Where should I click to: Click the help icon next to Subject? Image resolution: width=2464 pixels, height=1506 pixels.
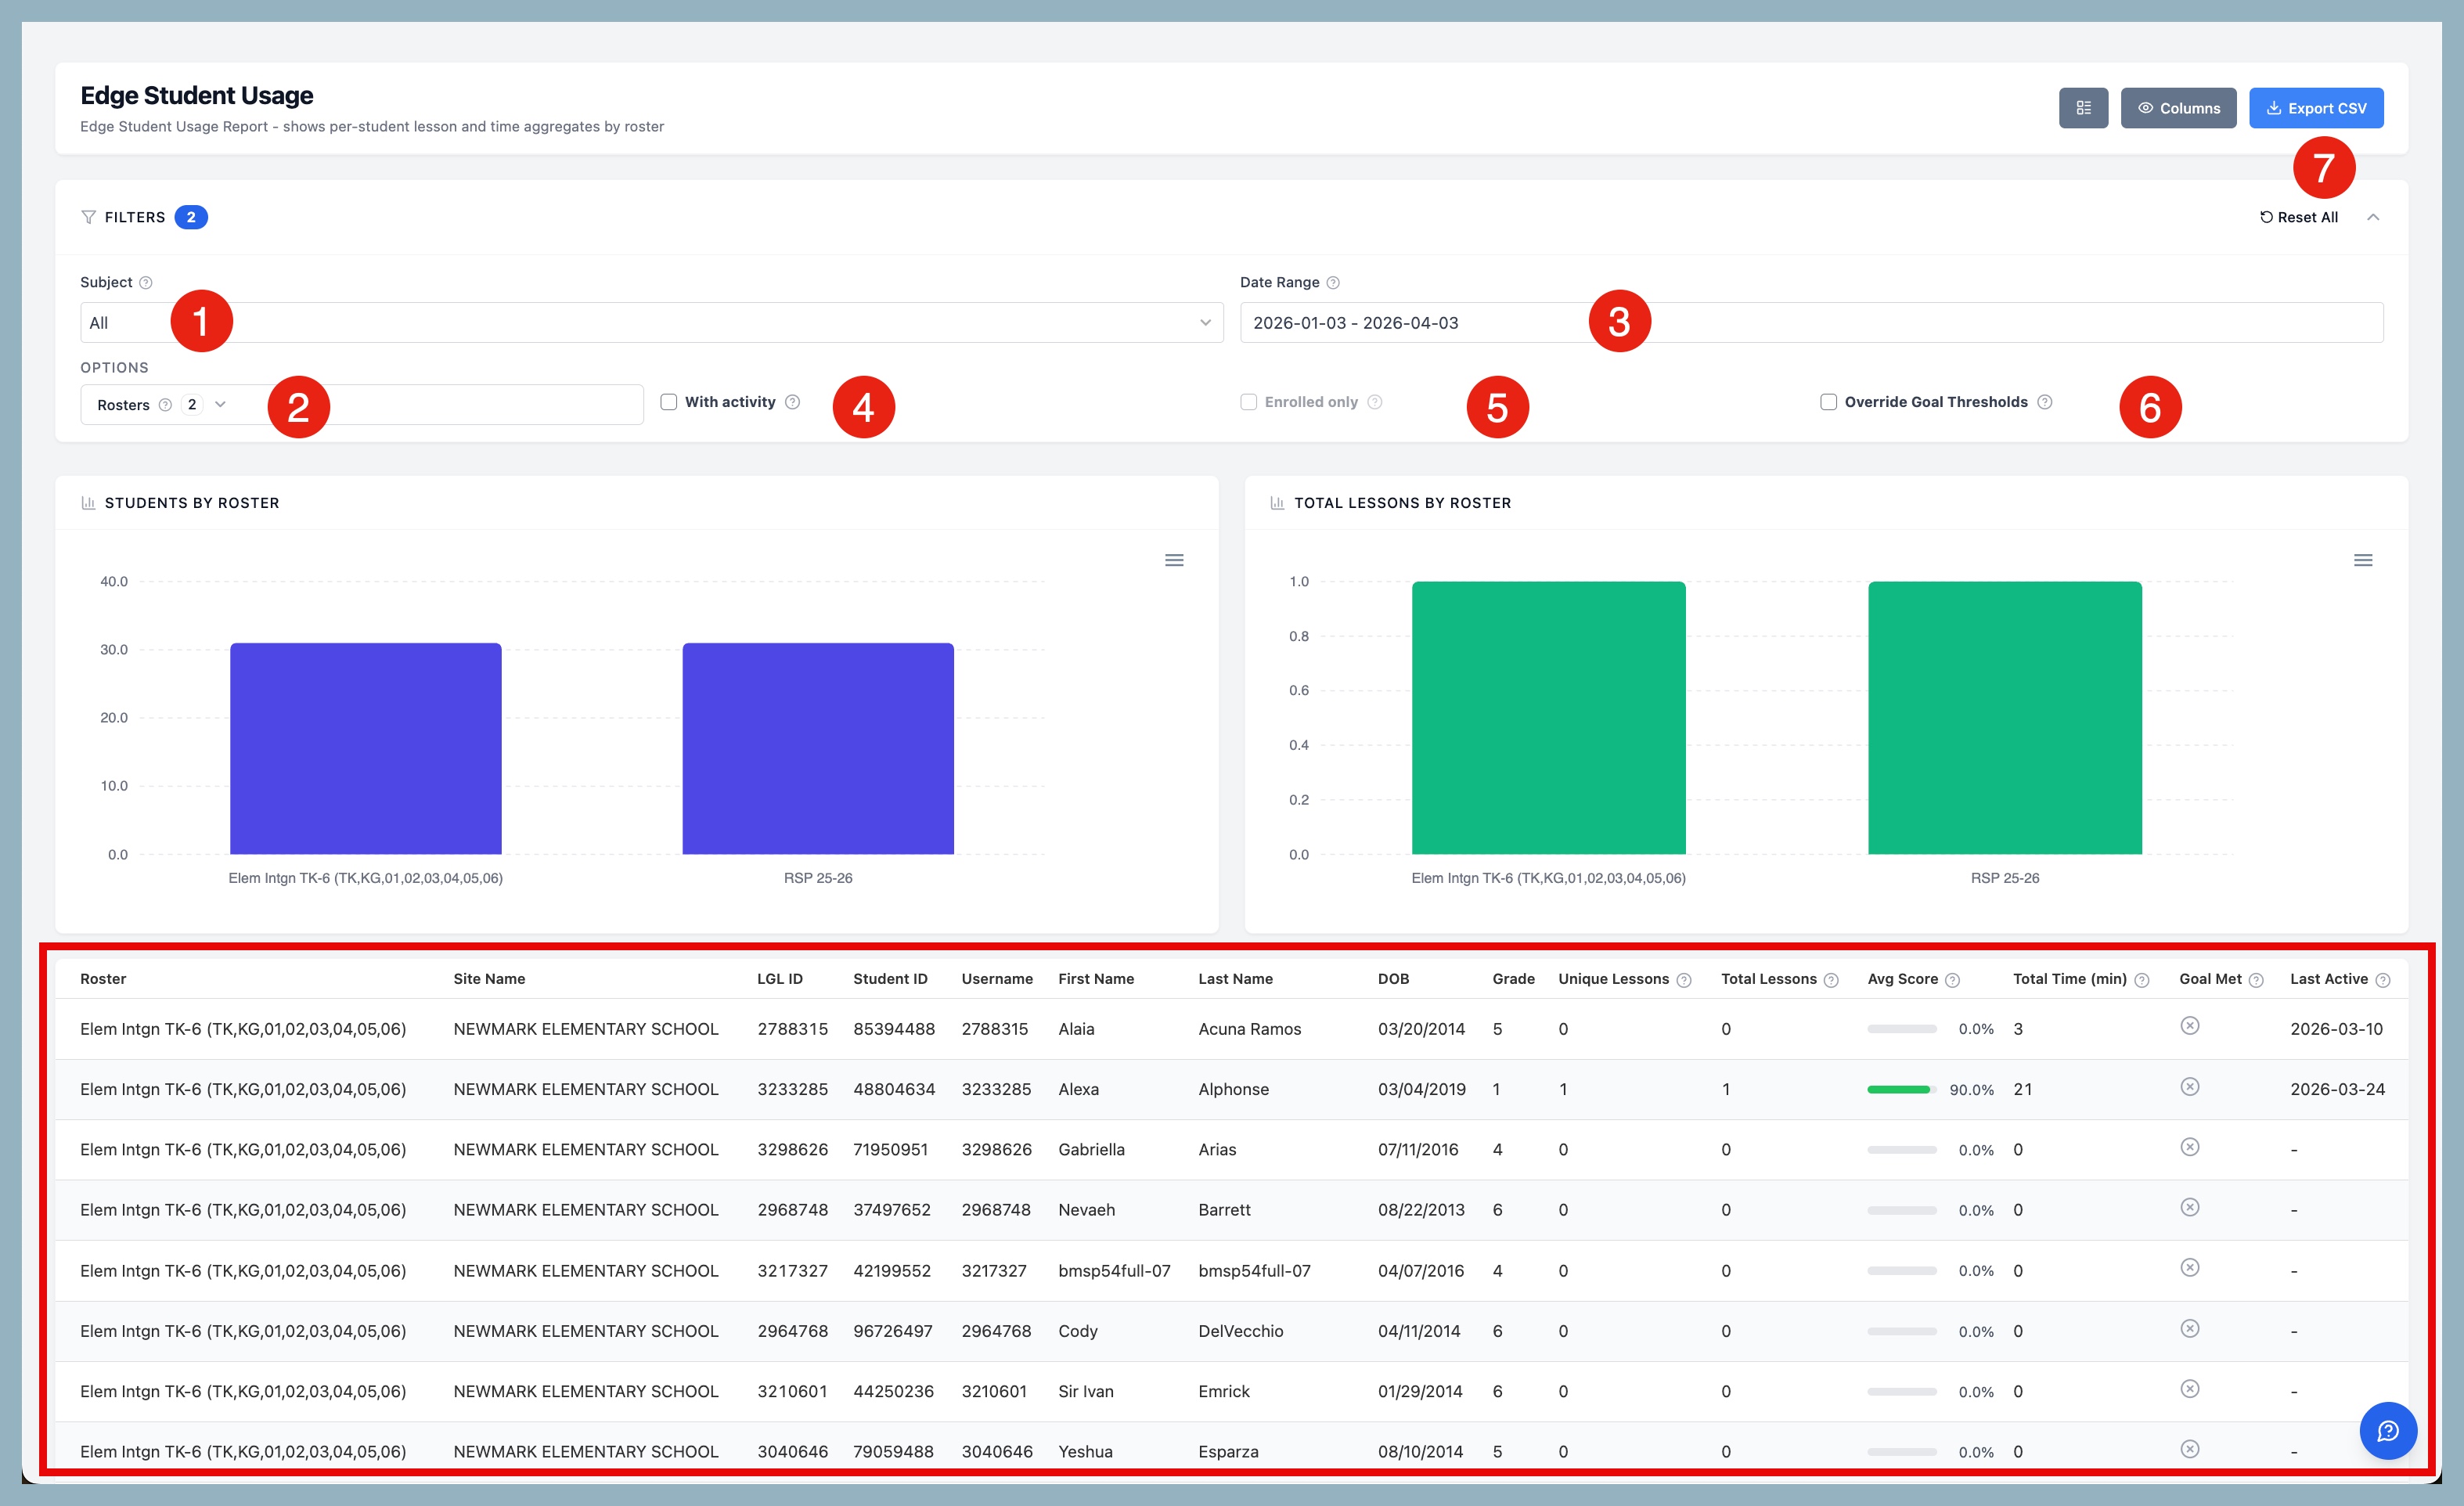click(x=146, y=283)
